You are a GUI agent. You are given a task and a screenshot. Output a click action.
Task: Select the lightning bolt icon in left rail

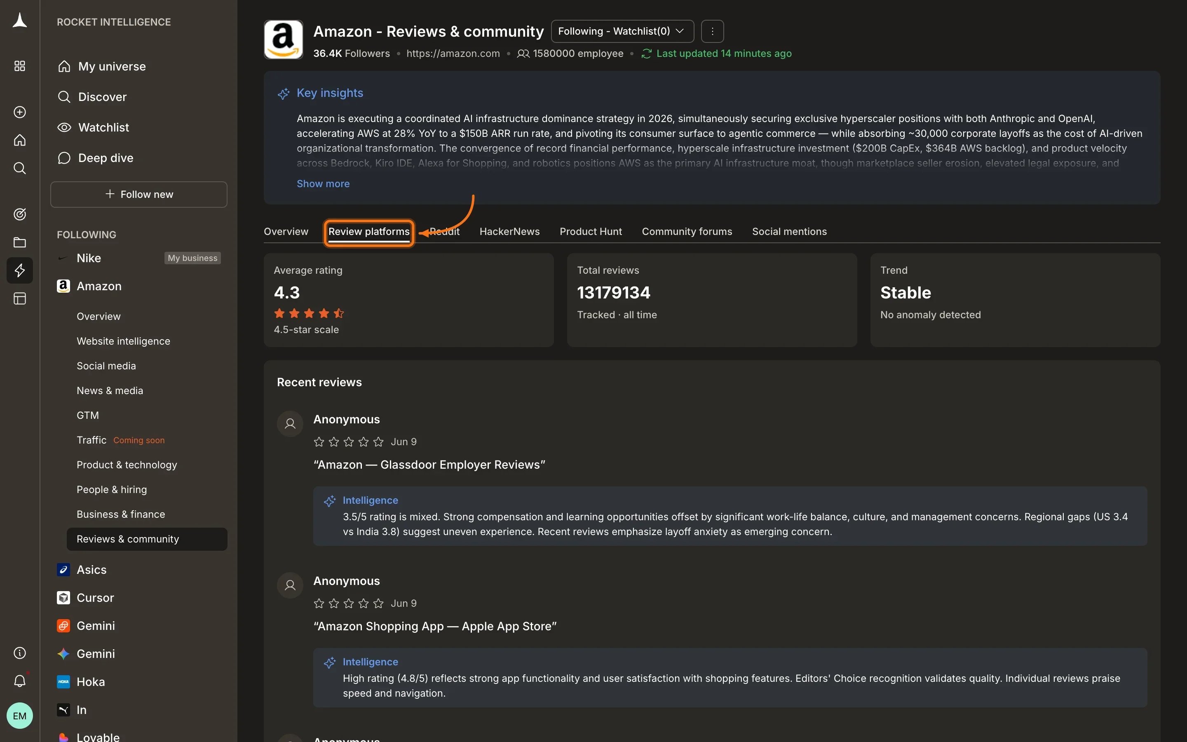pos(20,270)
